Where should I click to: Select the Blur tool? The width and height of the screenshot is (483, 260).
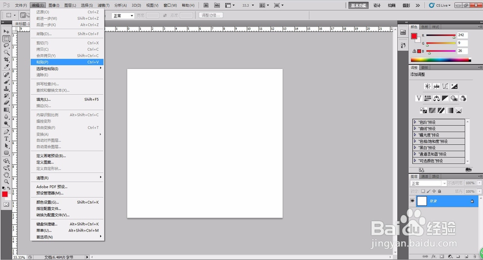(x=6, y=117)
